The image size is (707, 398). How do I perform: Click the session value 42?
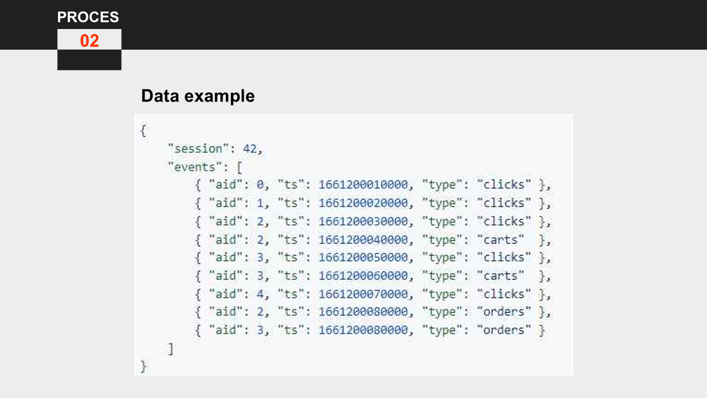point(249,149)
